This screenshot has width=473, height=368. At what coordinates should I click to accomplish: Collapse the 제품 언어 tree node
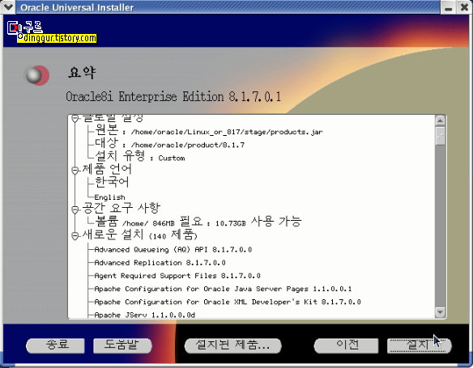pyautogui.click(x=75, y=171)
